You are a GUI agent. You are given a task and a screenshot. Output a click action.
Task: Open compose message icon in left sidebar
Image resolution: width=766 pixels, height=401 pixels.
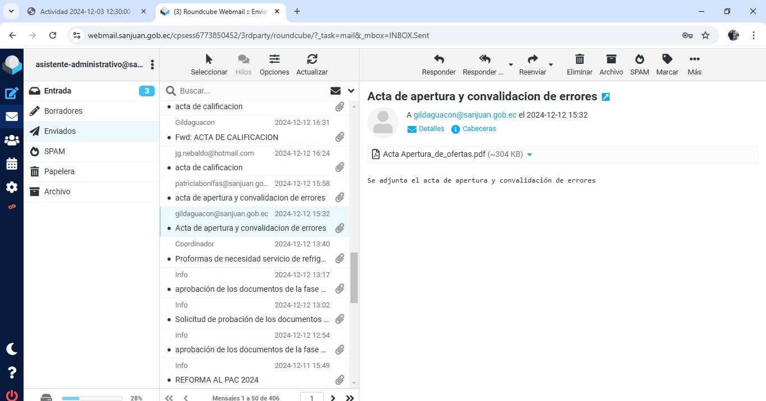pyautogui.click(x=11, y=94)
